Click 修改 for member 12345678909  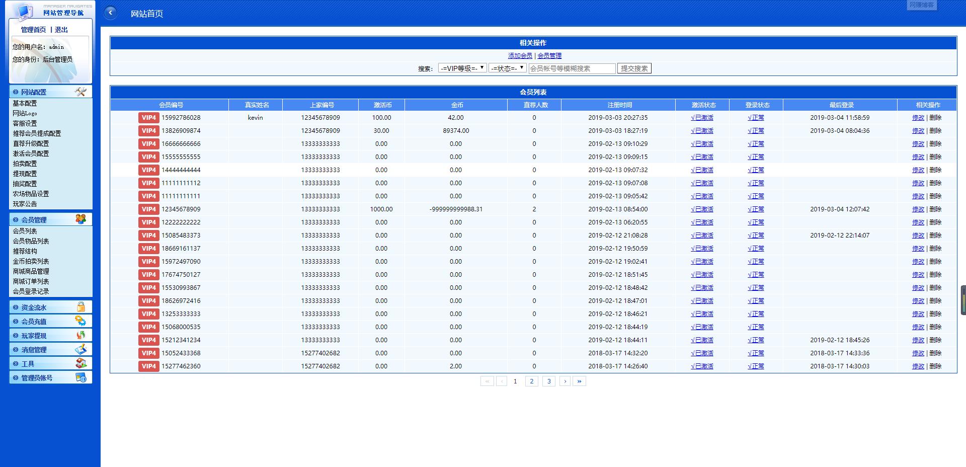(918, 209)
